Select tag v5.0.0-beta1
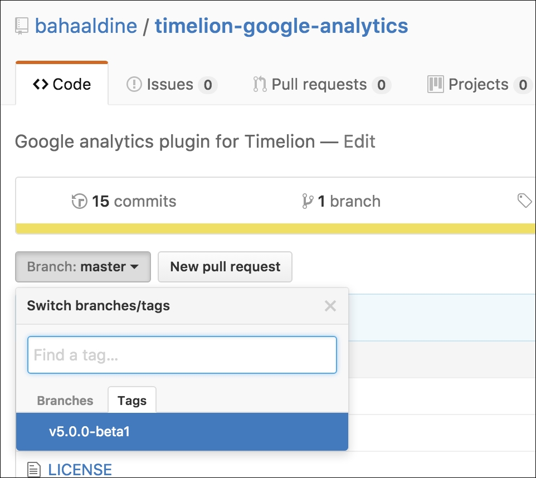Viewport: 536px width, 478px height. coord(182,432)
